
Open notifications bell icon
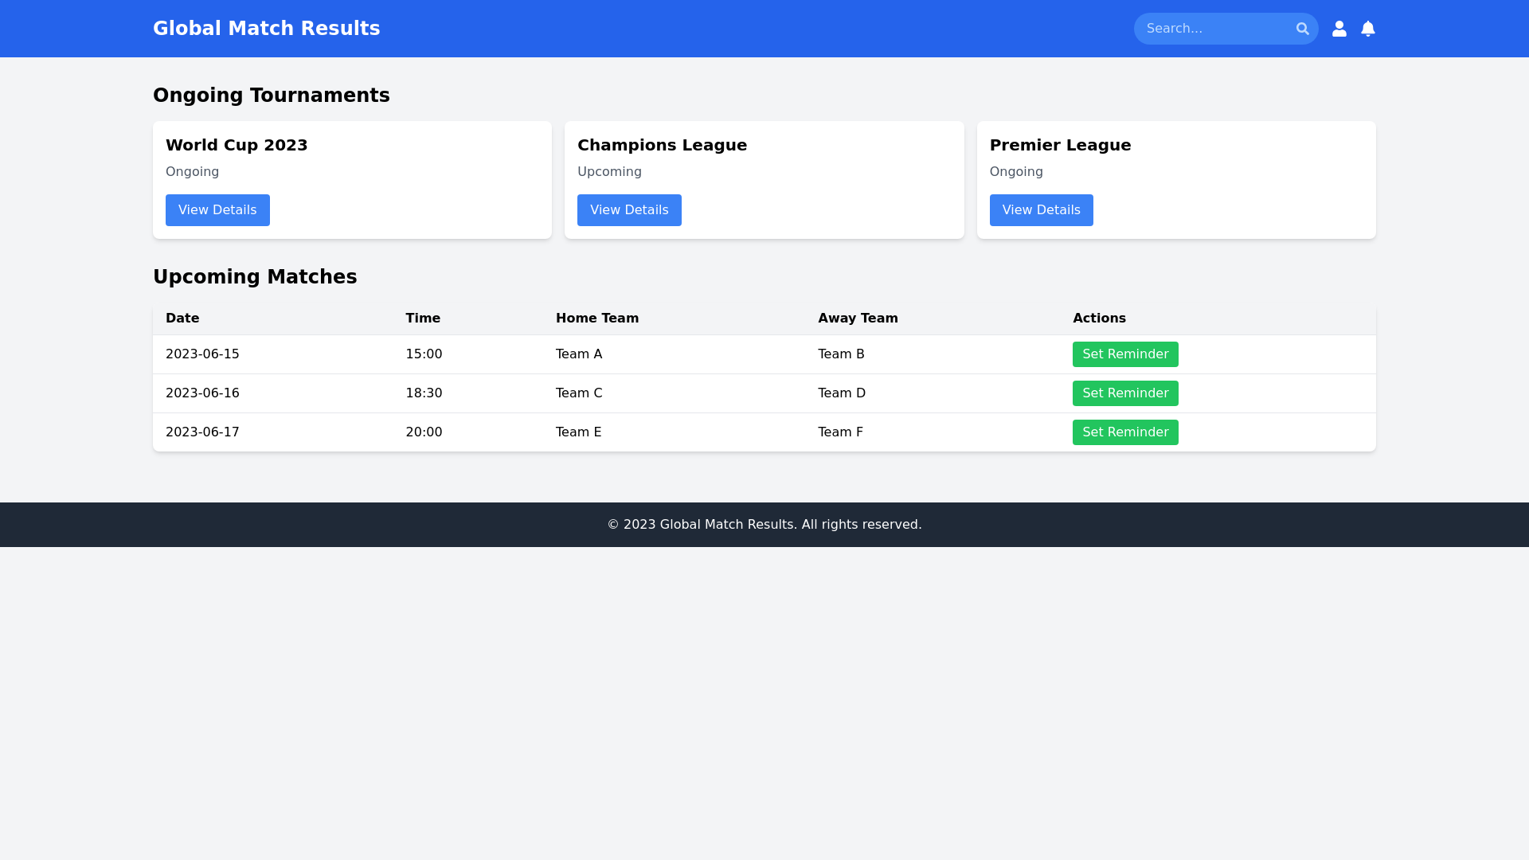tap(1368, 29)
